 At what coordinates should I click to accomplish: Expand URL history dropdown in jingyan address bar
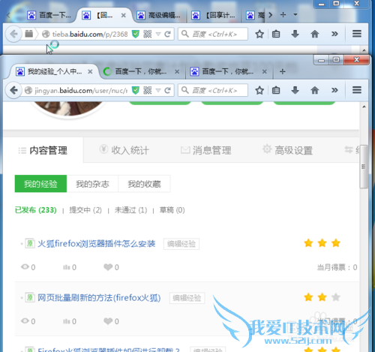click(158, 90)
